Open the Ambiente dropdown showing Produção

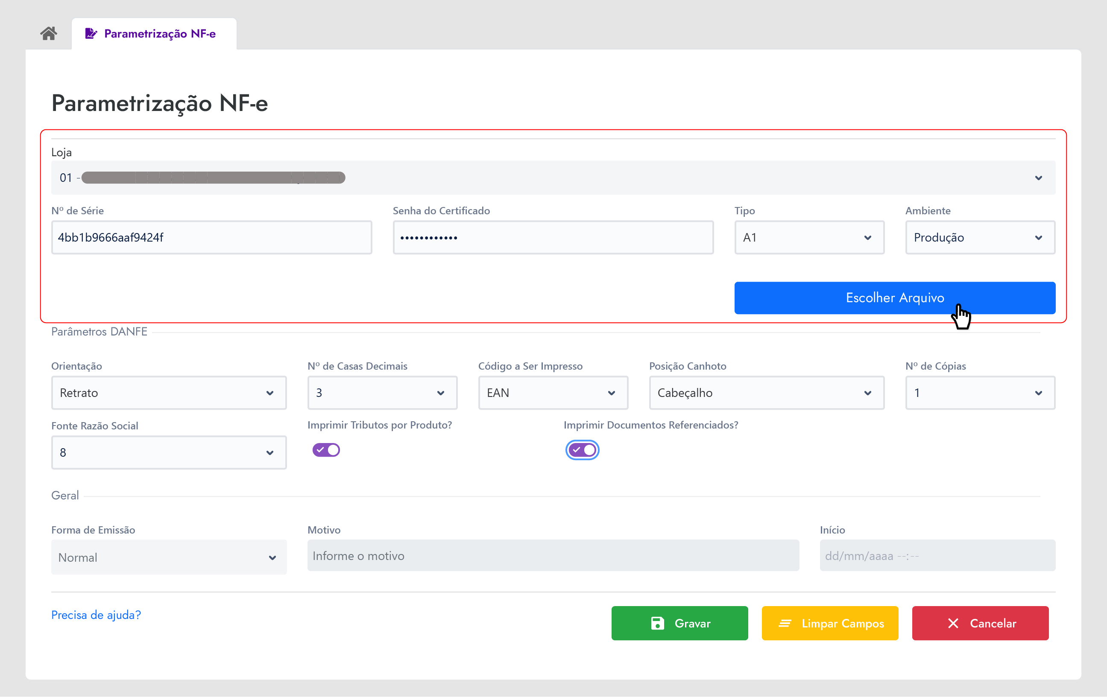tap(980, 238)
